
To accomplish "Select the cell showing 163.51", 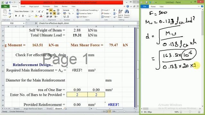I will (x=37, y=45).
